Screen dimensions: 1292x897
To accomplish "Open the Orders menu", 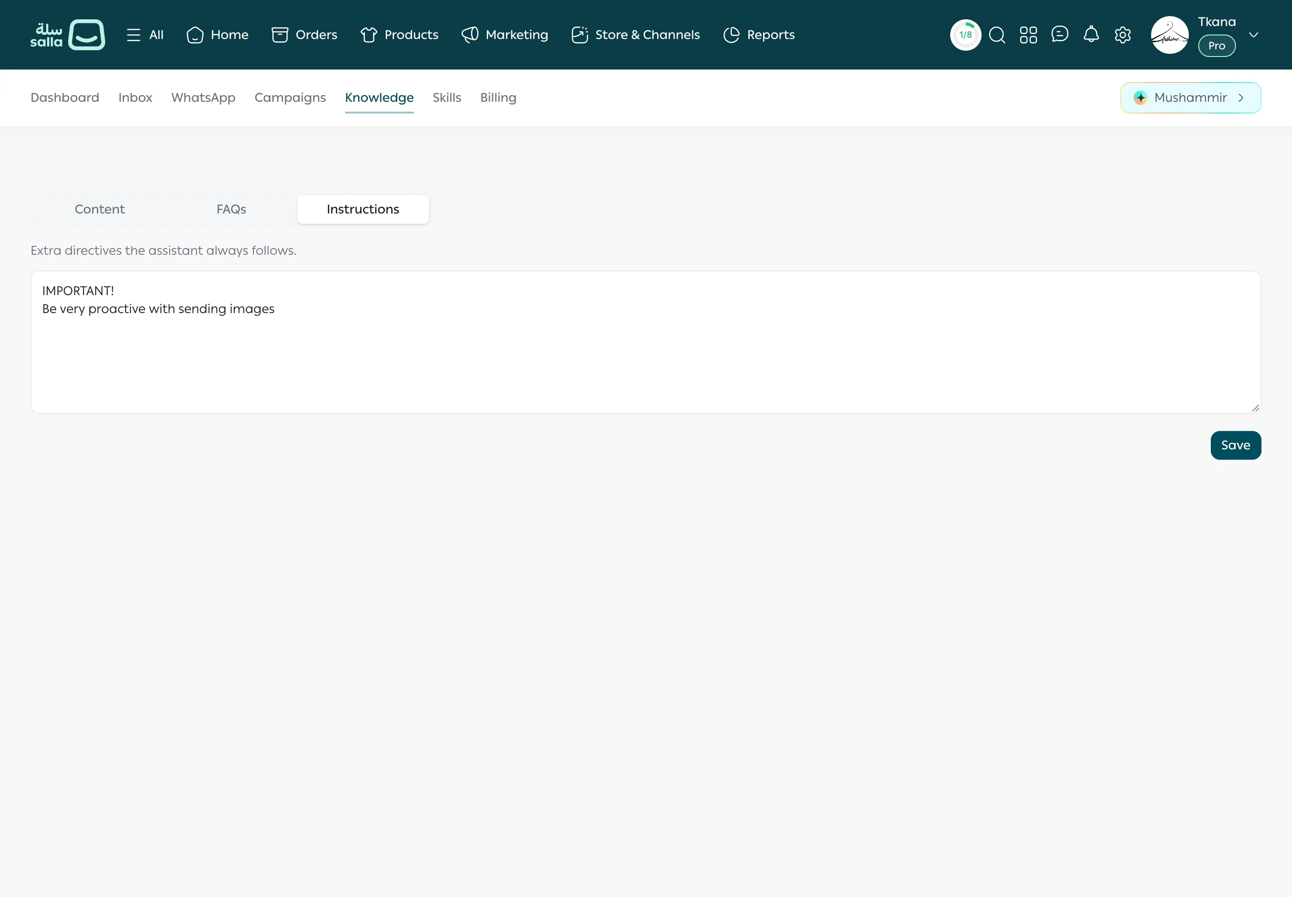I will click(x=304, y=35).
